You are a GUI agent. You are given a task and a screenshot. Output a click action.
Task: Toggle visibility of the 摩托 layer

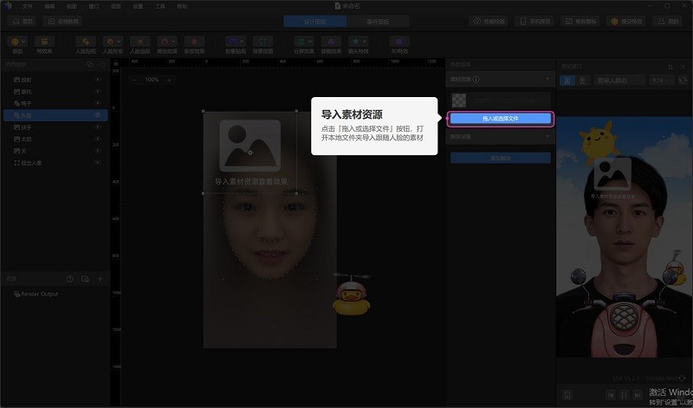coord(98,92)
